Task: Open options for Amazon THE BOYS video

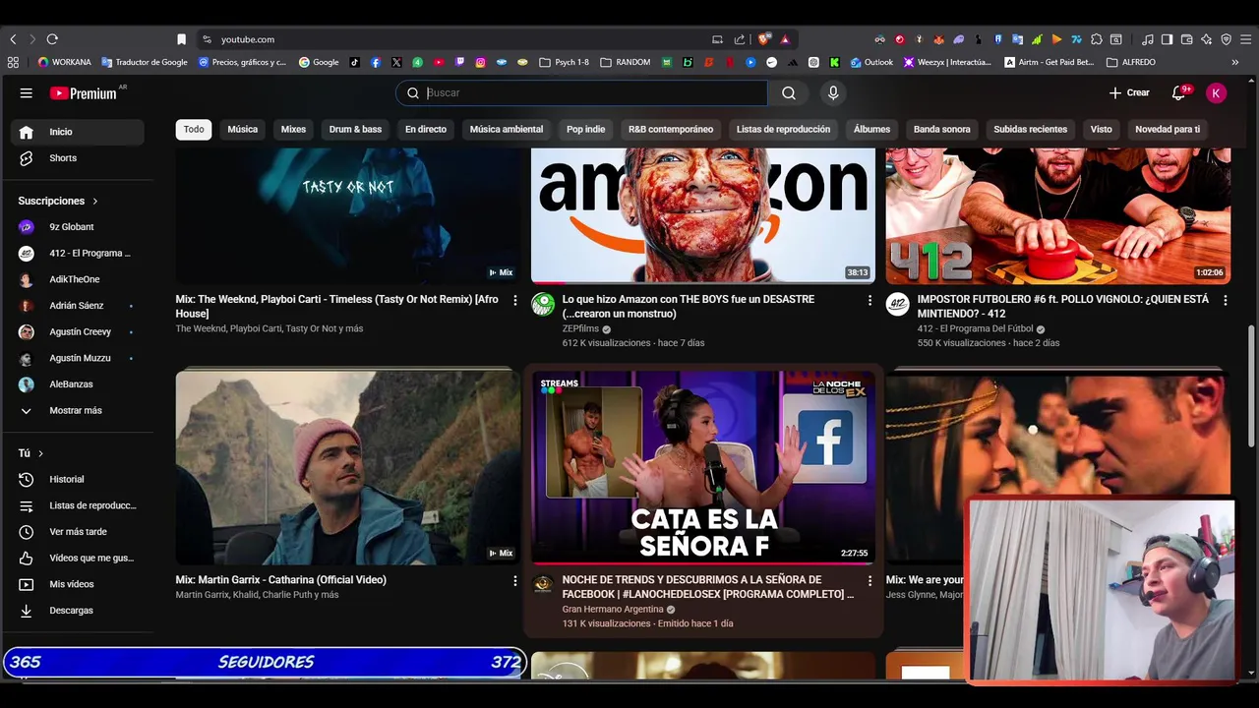Action: 869,300
